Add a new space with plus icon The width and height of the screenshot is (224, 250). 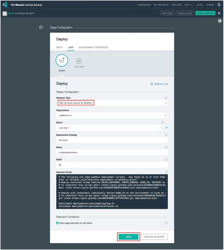(167, 128)
